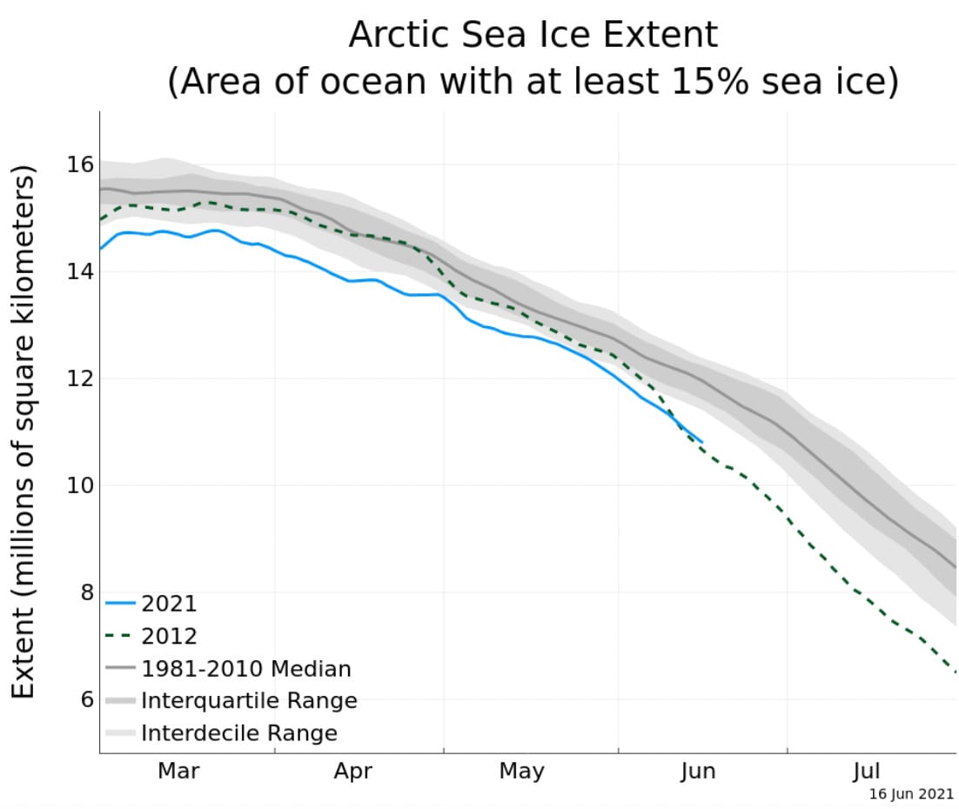Click the "10" y-axis tick label

(79, 485)
